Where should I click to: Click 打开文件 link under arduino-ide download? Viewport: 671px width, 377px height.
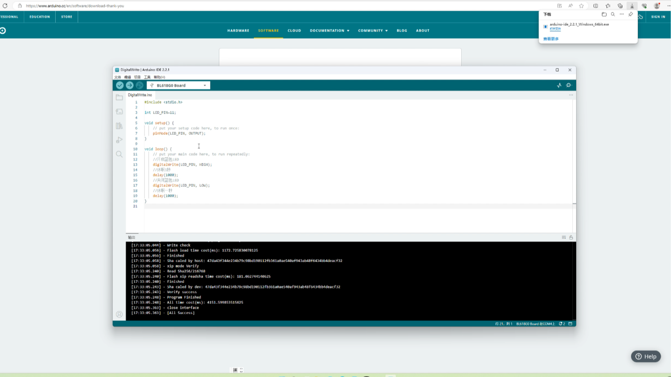[x=555, y=29]
